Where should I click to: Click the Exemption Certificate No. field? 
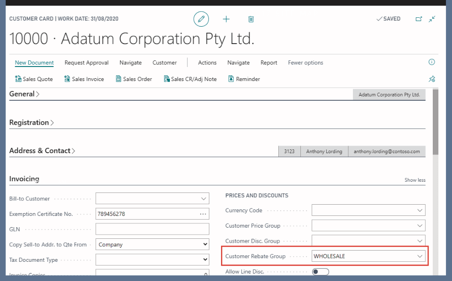pos(152,214)
